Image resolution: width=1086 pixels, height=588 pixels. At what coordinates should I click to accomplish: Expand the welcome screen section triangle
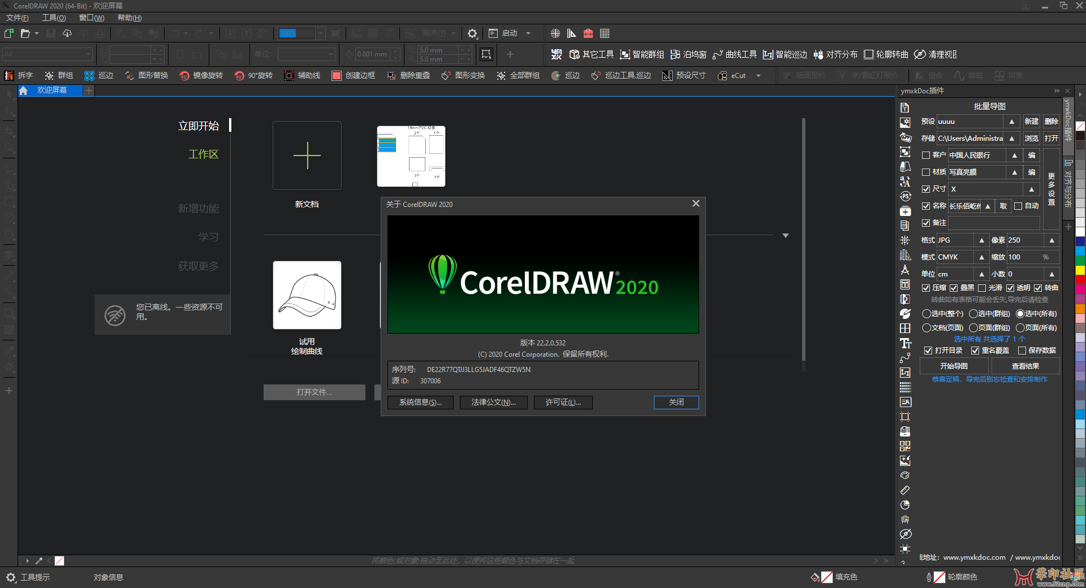(x=786, y=235)
